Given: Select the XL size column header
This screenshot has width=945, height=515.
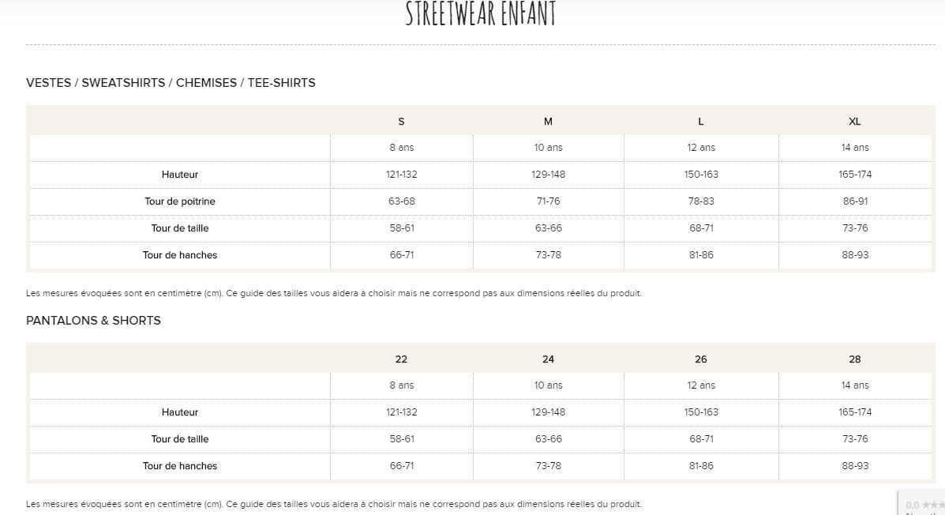Looking at the screenshot, I should pyautogui.click(x=854, y=121).
